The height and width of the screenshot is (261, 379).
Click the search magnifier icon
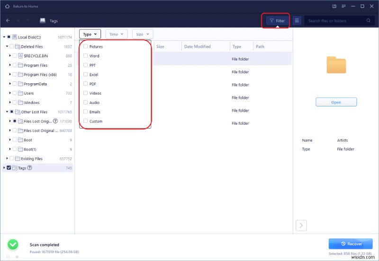point(369,20)
